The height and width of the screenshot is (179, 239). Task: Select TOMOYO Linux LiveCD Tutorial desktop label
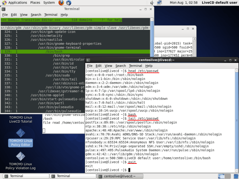click(21, 120)
